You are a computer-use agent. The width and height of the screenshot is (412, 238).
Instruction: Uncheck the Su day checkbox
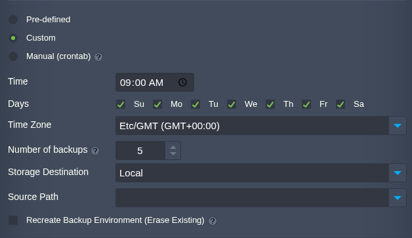[x=121, y=104]
